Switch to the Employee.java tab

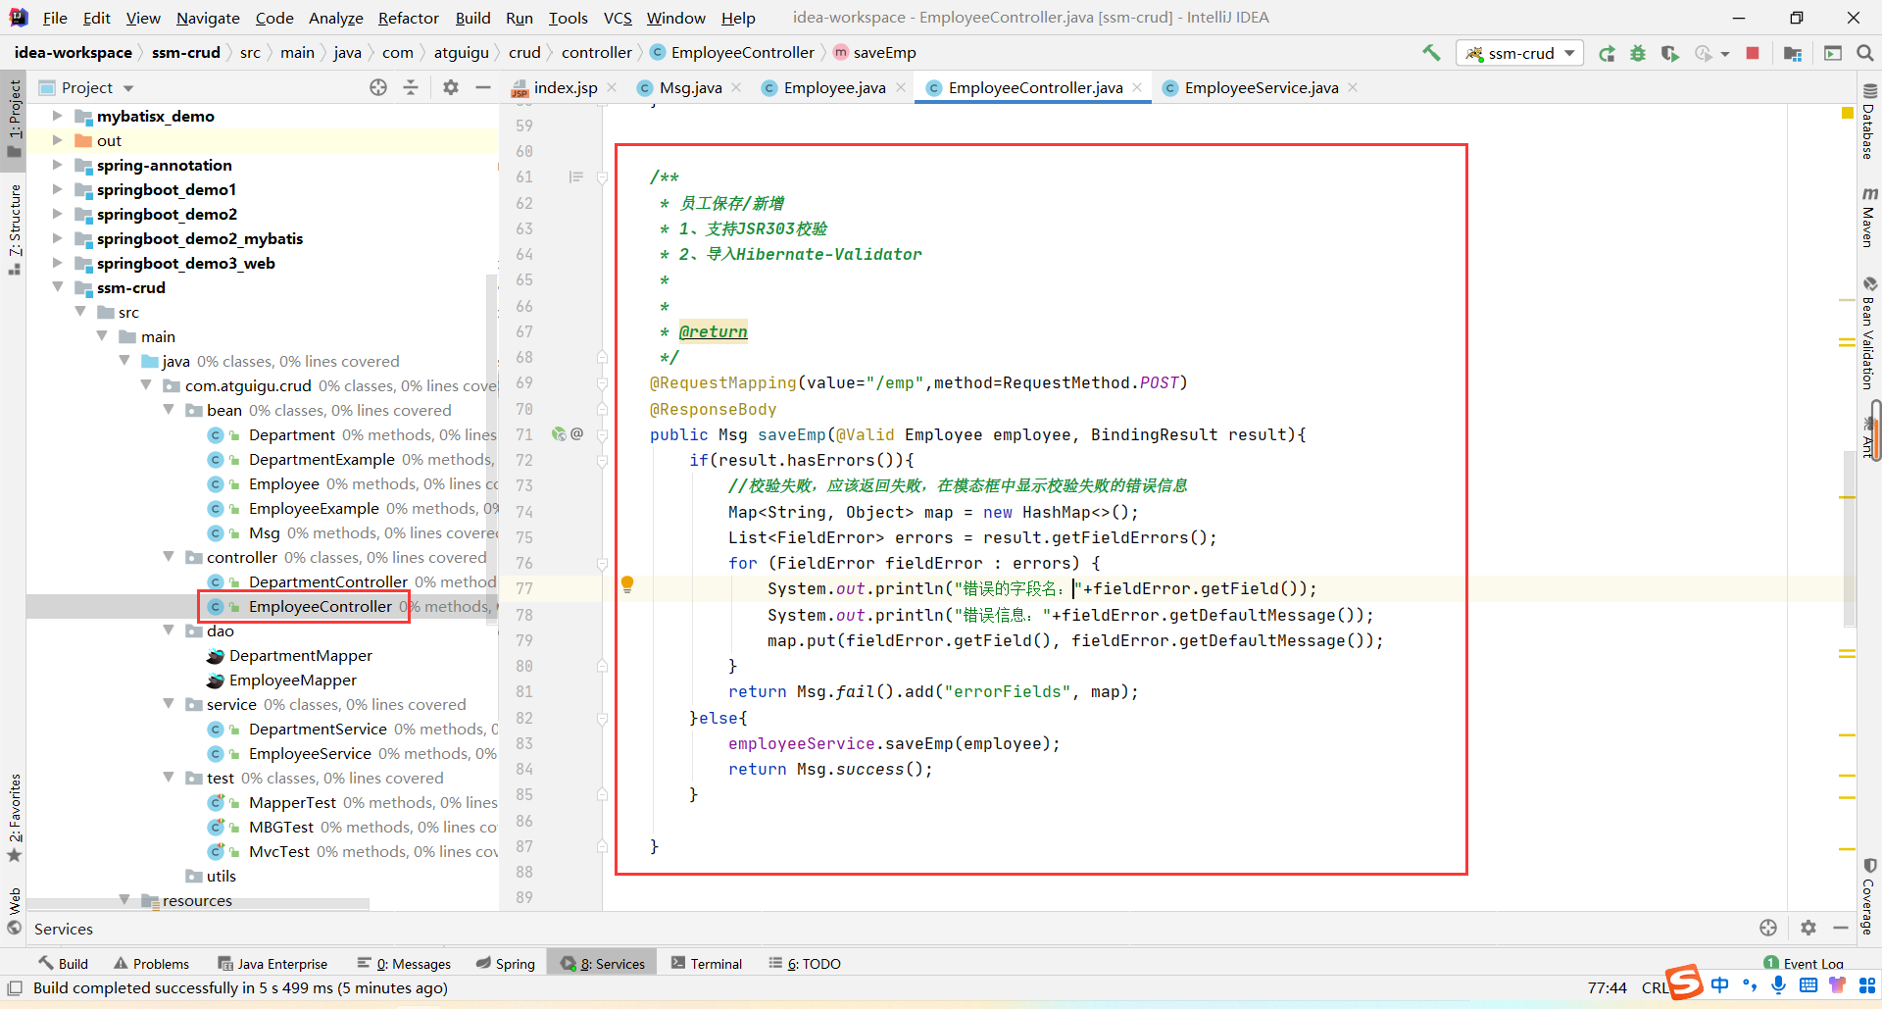(834, 87)
